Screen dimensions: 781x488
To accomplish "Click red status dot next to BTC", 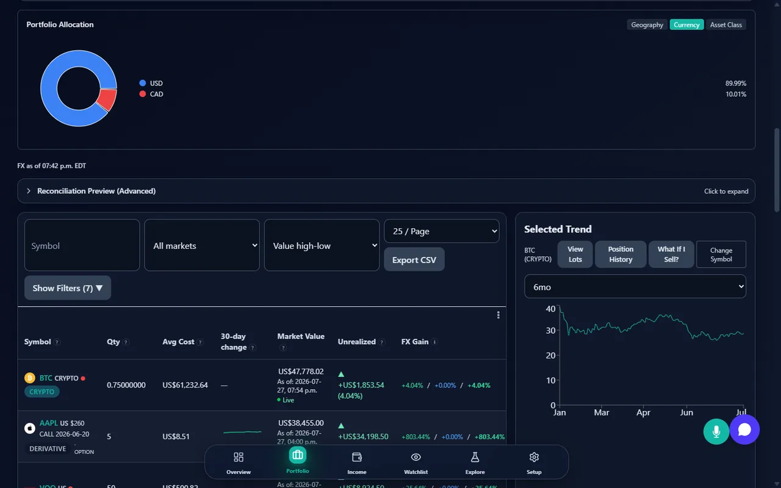I will tap(83, 378).
